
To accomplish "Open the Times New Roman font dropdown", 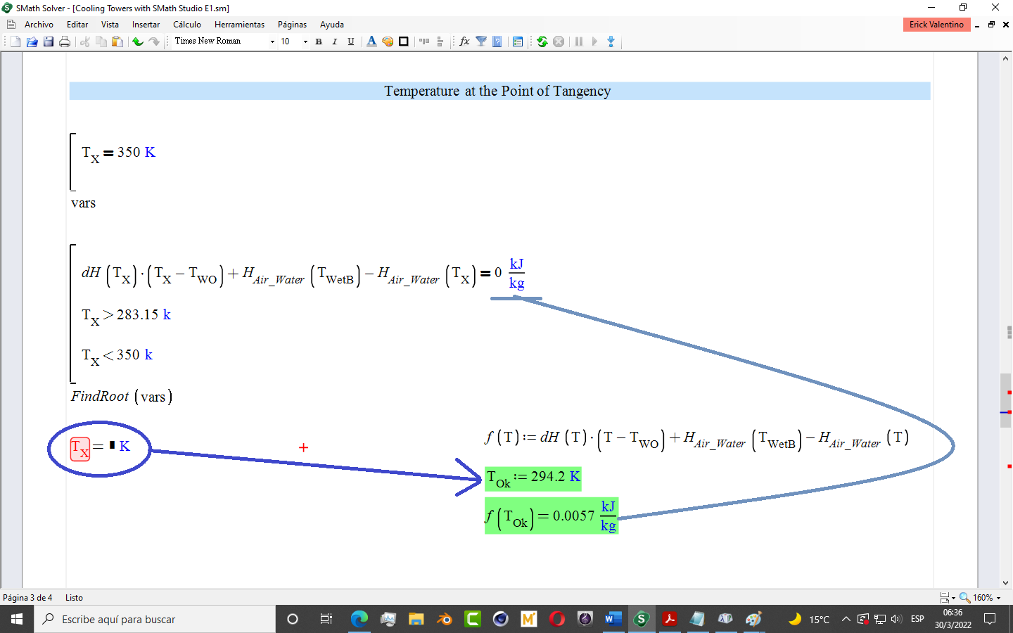I will [271, 41].
